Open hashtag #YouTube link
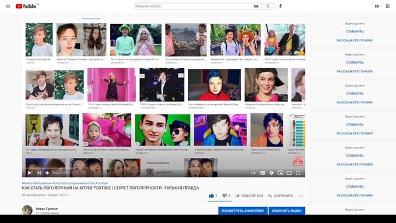The width and height of the screenshot is (396, 223). coord(101,183)
